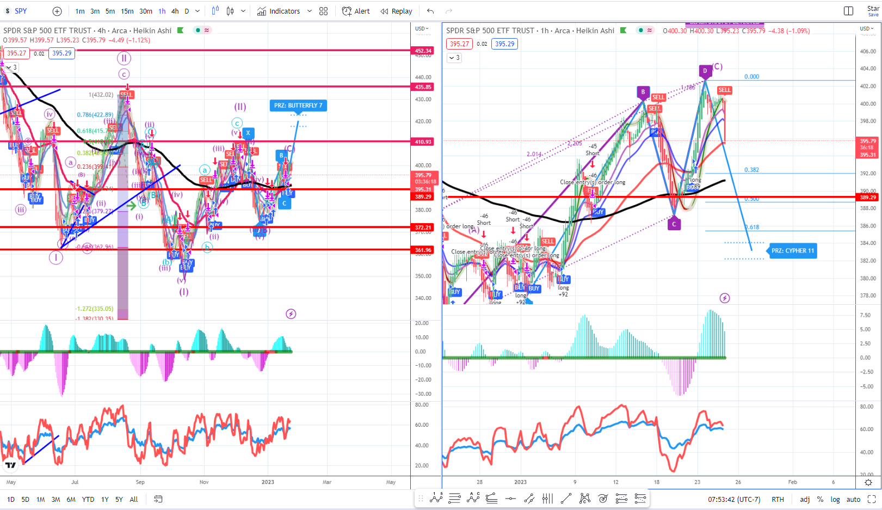882x510 pixels.
Task: Click the left chart 395.27 sell price
Action: point(16,53)
